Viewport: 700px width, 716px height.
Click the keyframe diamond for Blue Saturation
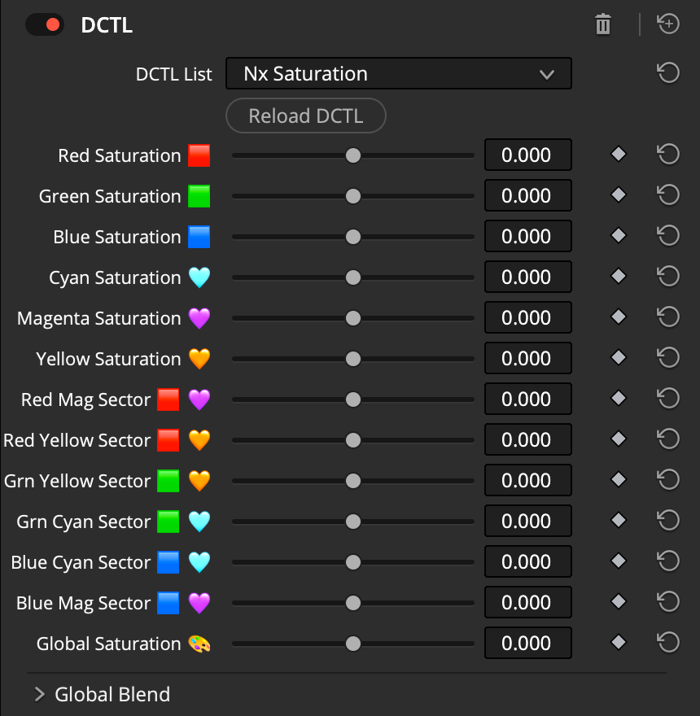[618, 236]
